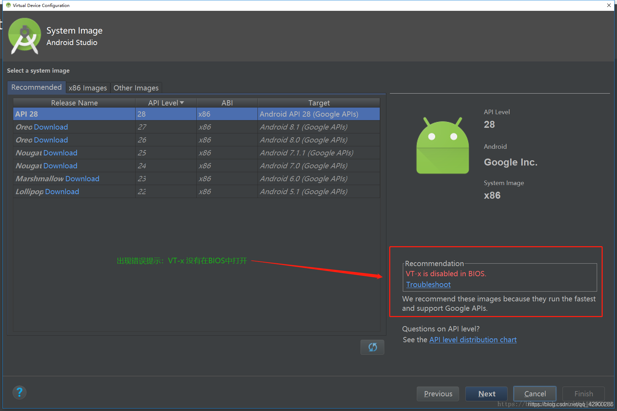Click the refresh system images icon

pyautogui.click(x=372, y=347)
